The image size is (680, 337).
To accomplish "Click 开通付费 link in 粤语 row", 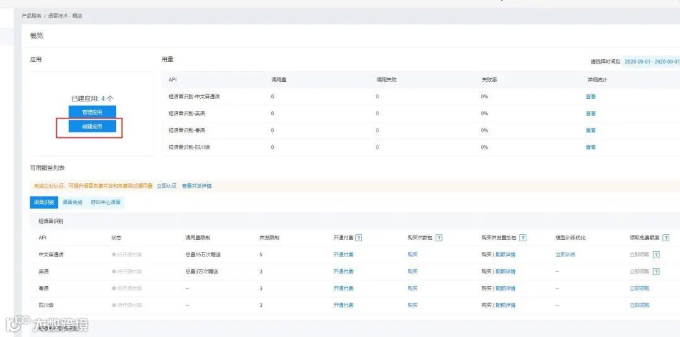I will pyautogui.click(x=344, y=288).
